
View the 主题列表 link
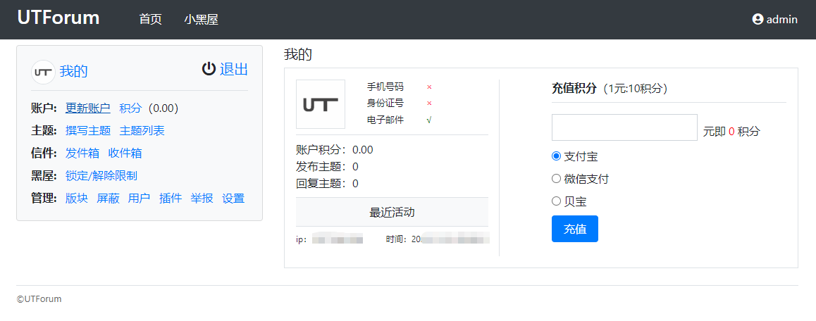(x=142, y=131)
